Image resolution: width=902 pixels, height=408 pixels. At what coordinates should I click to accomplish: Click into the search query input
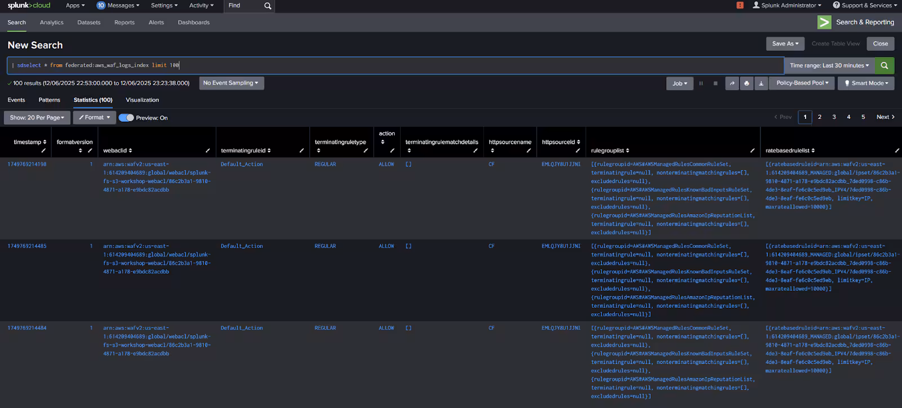[395, 65]
